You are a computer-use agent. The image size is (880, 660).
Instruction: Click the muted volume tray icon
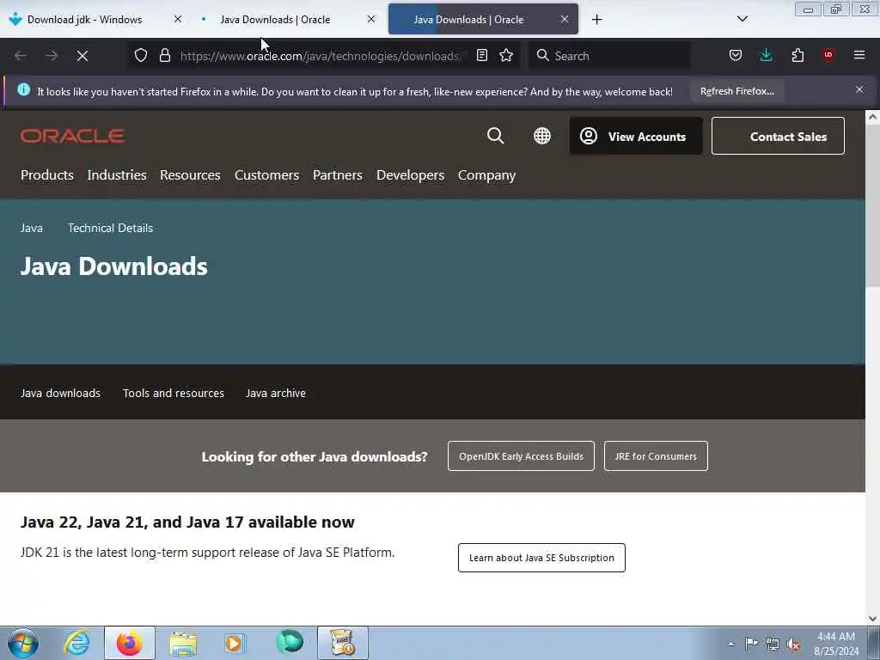[793, 644]
